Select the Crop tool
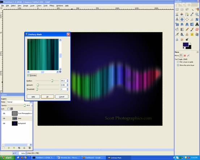The image size is (200, 160). click(192, 19)
